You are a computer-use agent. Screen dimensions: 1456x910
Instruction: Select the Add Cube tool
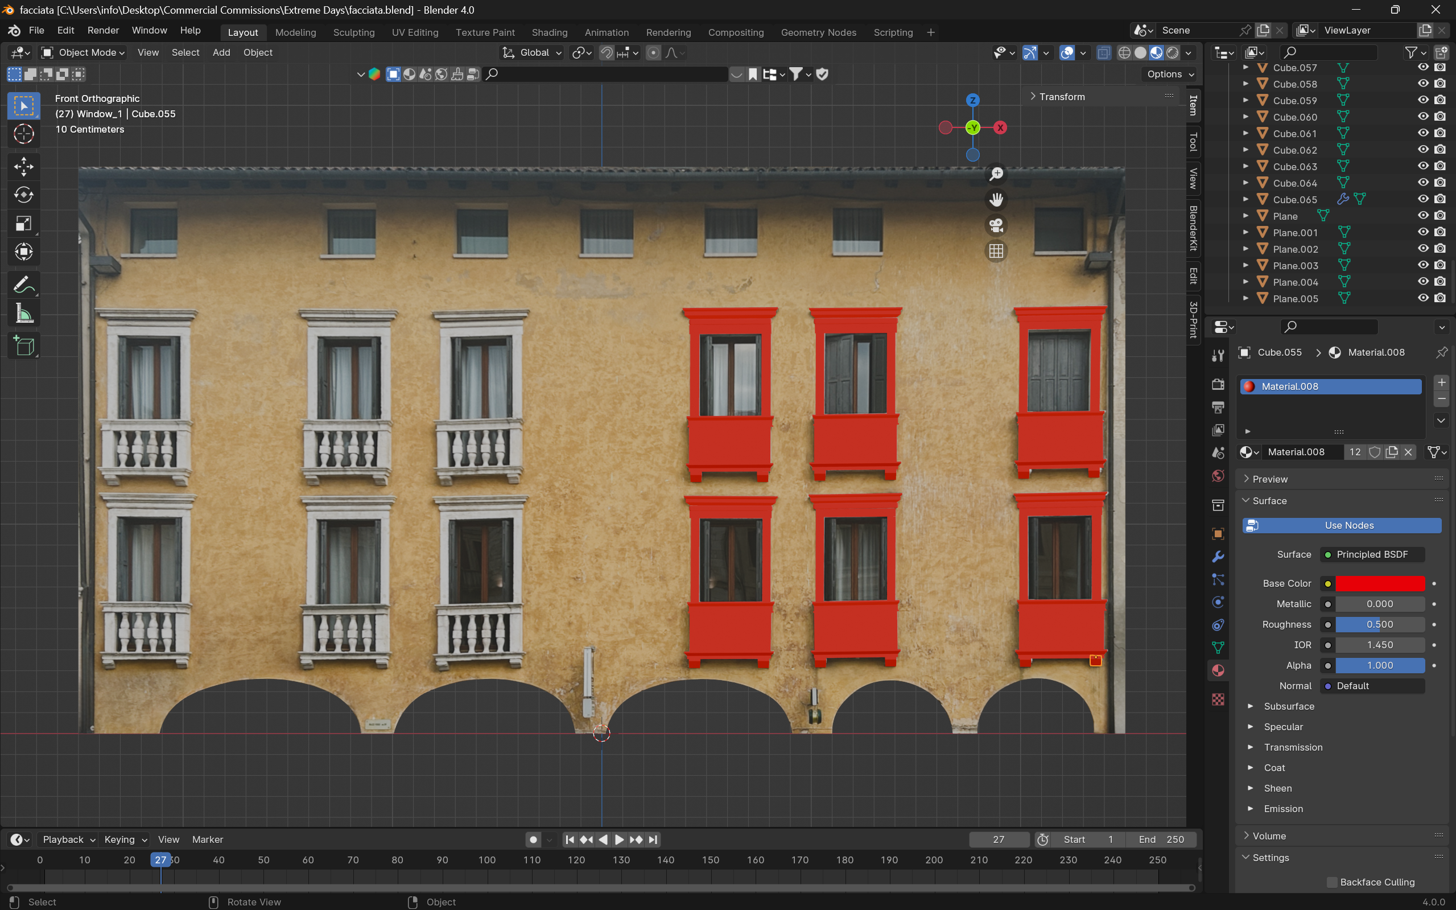click(23, 346)
